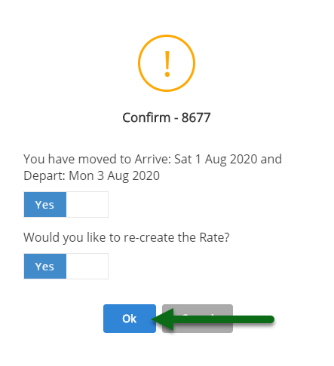Confirm the dialog with the Ok button

[130, 319]
